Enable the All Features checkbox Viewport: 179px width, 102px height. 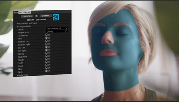(x=46, y=35)
